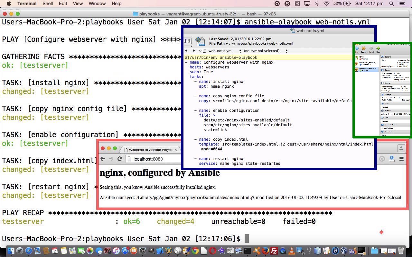Select the Downloads_default powered off VM
The width and height of the screenshot is (412, 257).
pyautogui.click(x=367, y=63)
